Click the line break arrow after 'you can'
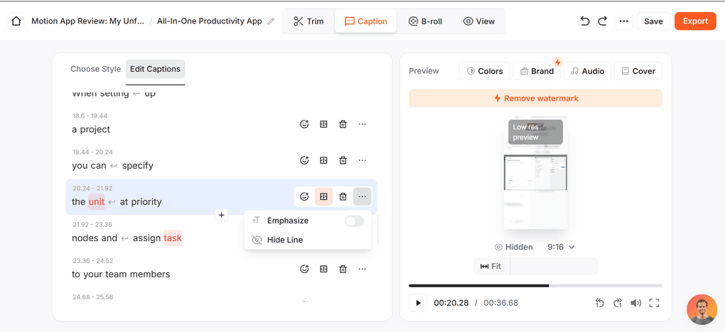The width and height of the screenshot is (725, 332). [x=114, y=165]
